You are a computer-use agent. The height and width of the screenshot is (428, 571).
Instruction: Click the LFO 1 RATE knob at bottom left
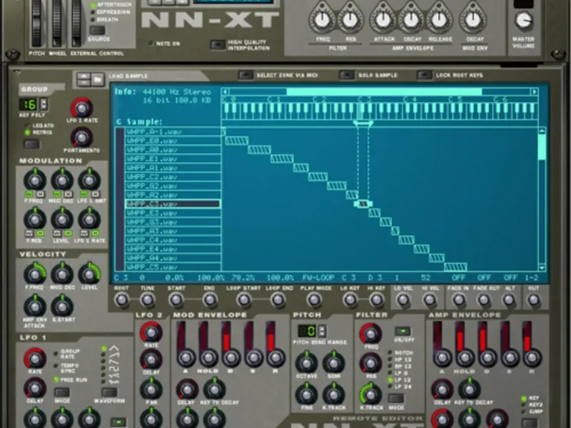click(x=34, y=359)
